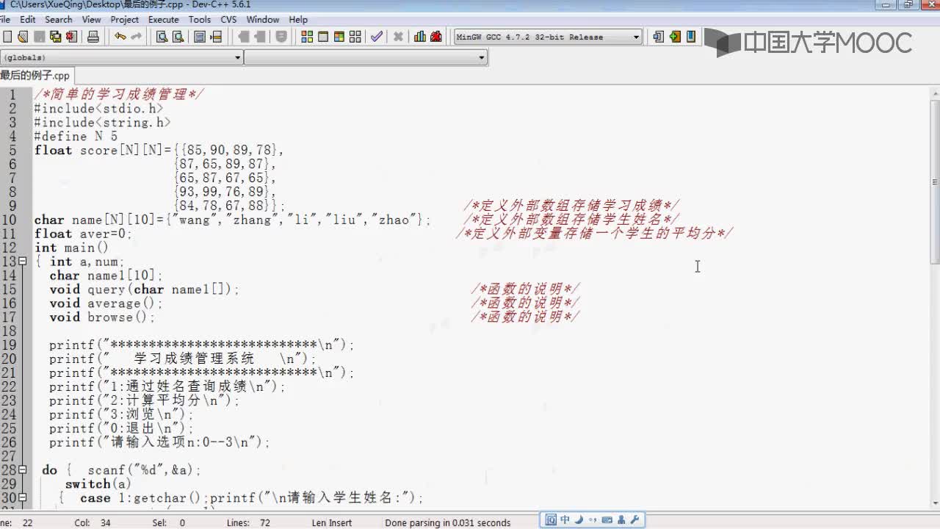This screenshot has height=529, width=940.
Task: Toggle punctuation mode on IME bar
Action: pos(593,520)
